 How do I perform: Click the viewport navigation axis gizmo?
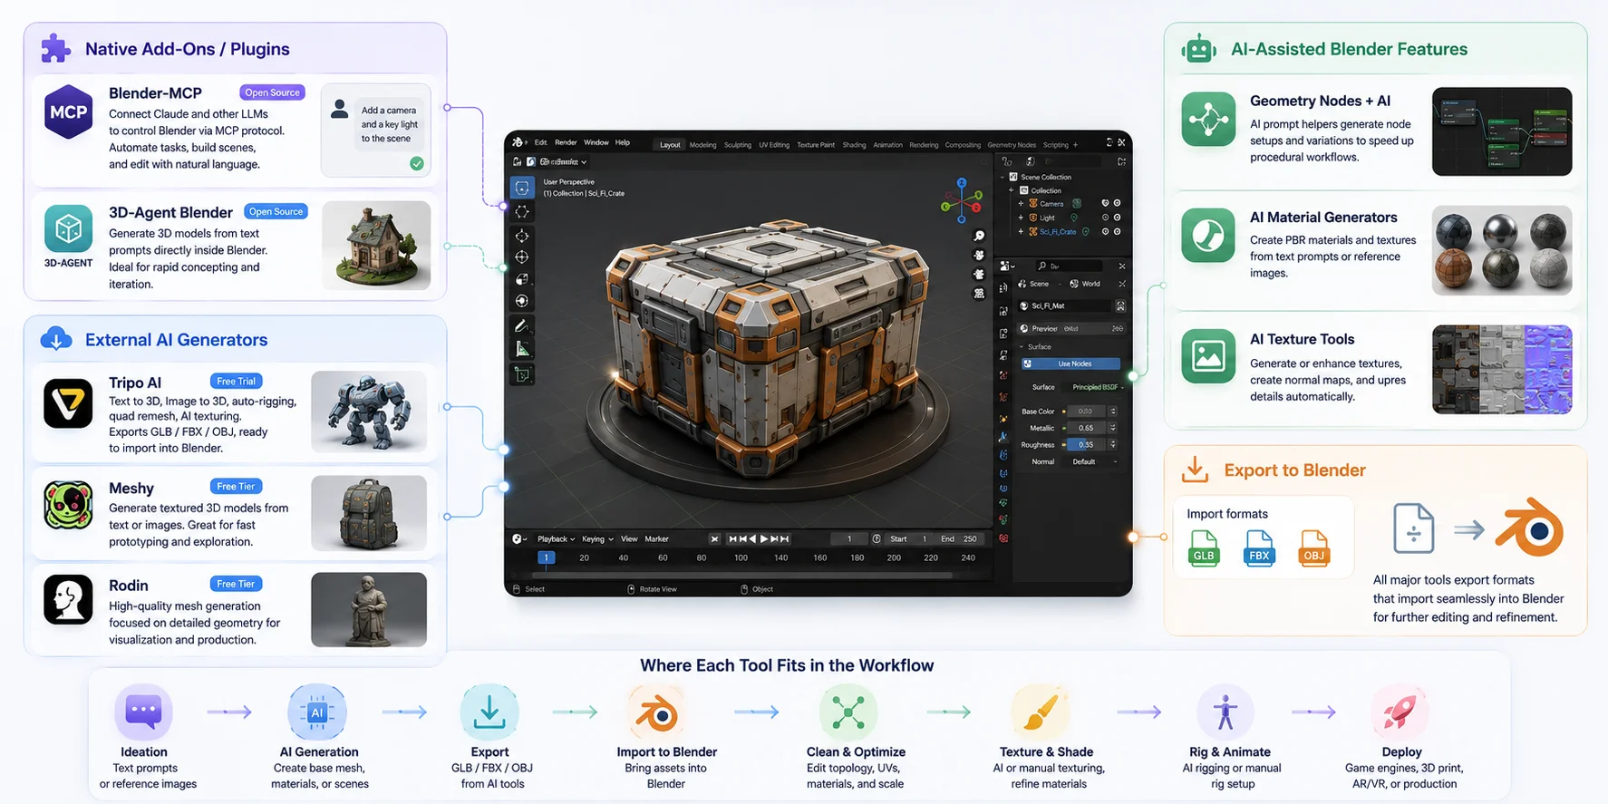click(x=962, y=200)
